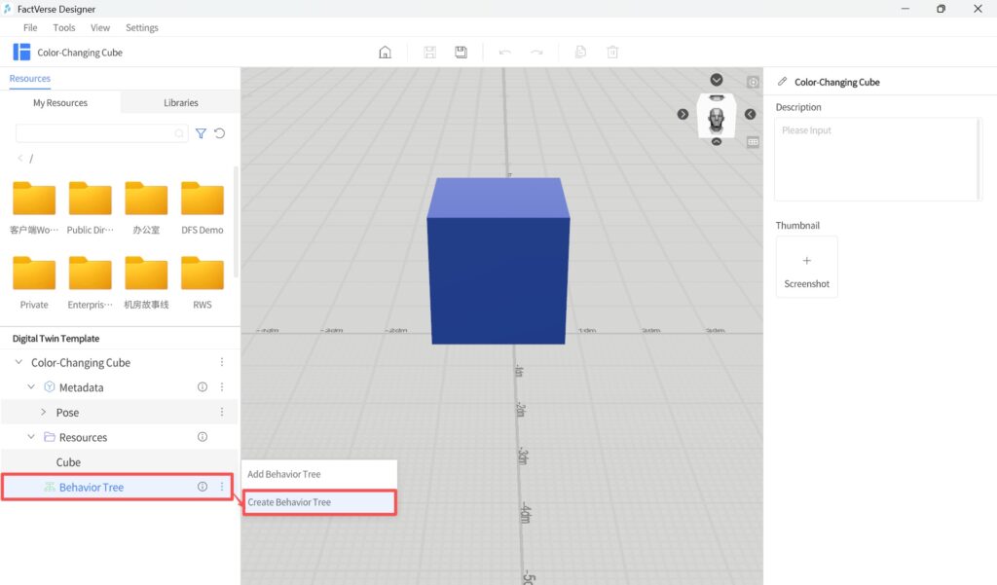
Task: Click the Screenshot button under Thumbnail
Action: (806, 267)
